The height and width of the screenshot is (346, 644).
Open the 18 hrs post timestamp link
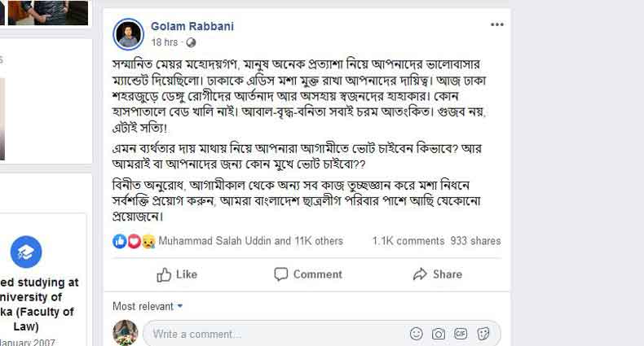click(164, 42)
